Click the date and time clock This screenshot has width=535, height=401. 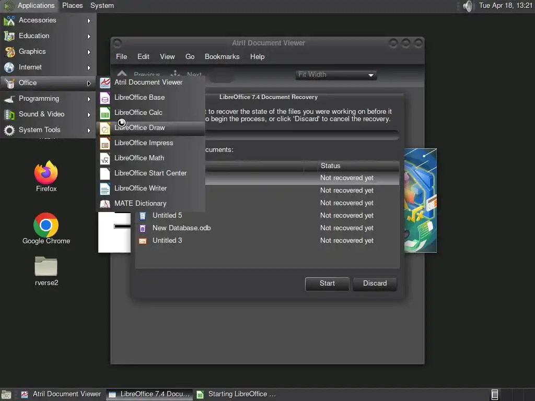[506, 6]
